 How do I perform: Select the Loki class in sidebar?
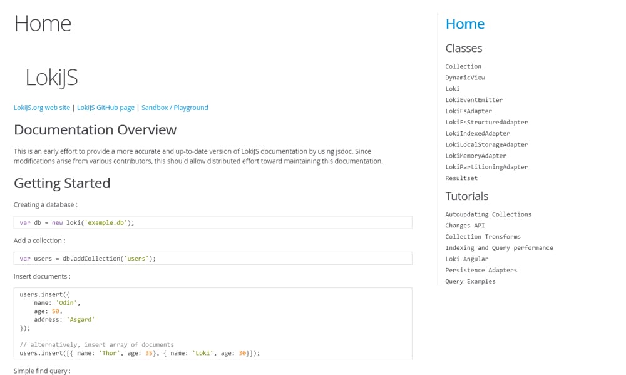click(453, 89)
